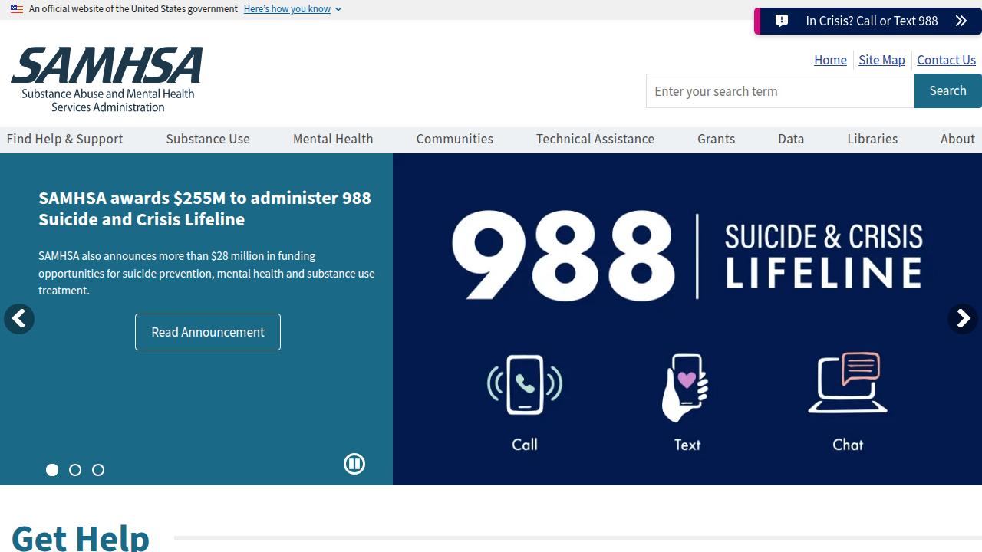
Task: Go to previous carousel slide arrow
Action: (19, 319)
